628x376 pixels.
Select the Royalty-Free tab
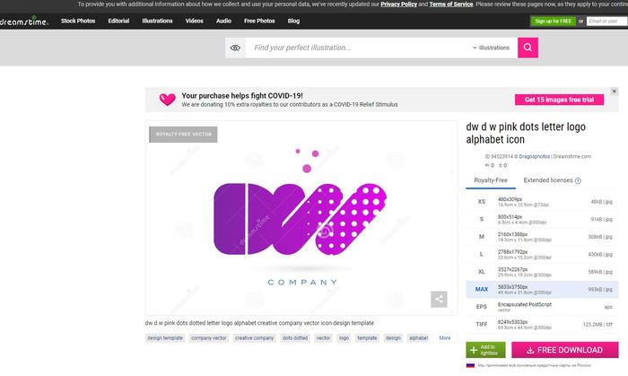(x=491, y=180)
